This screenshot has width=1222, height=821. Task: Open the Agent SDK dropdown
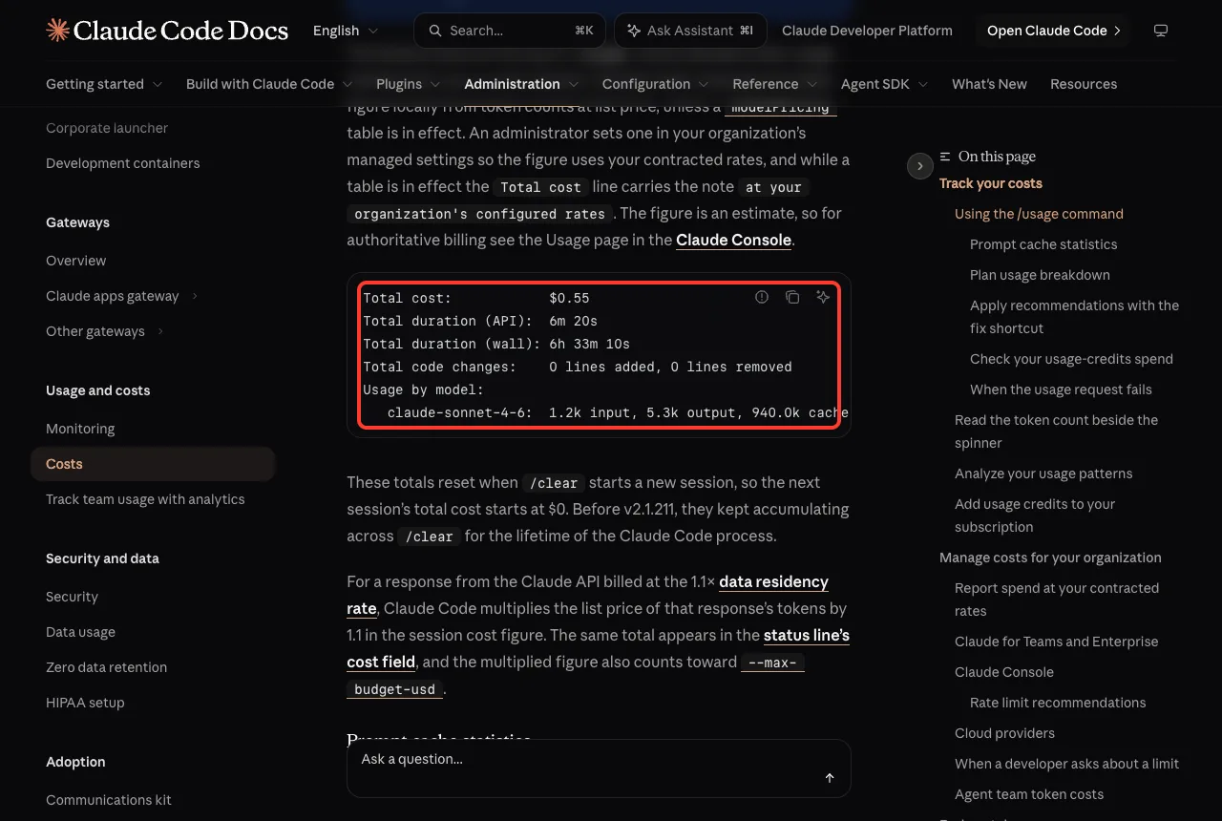[x=885, y=84]
